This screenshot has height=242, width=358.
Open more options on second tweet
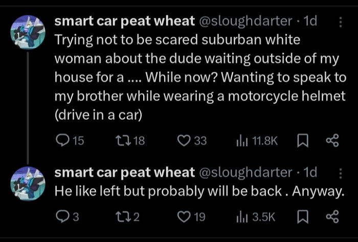(x=341, y=173)
